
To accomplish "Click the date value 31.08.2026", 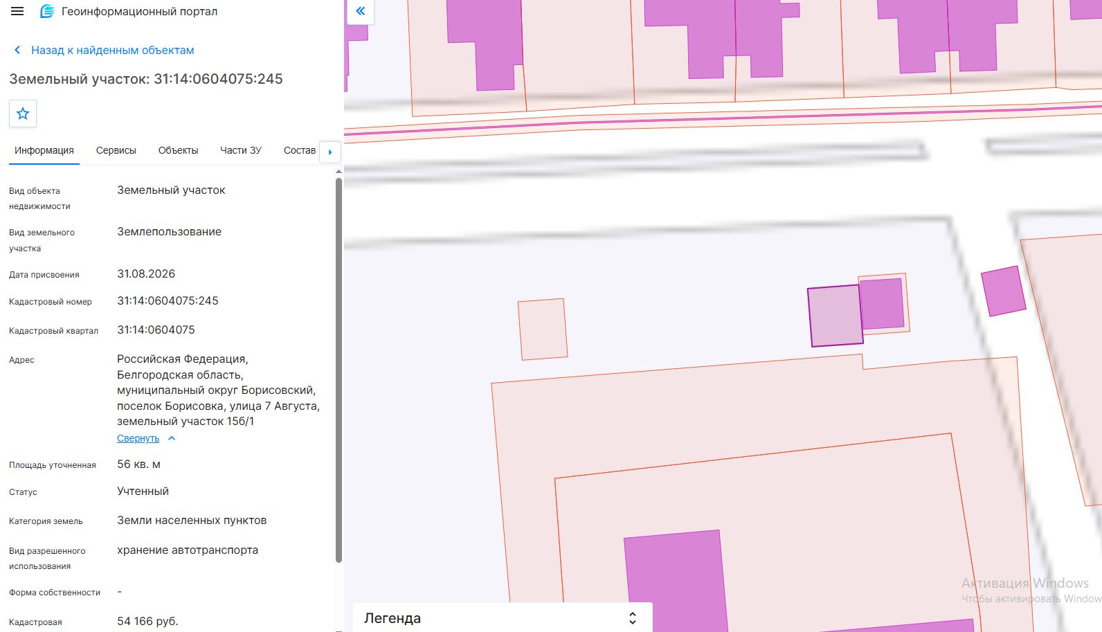I will coord(146,273).
